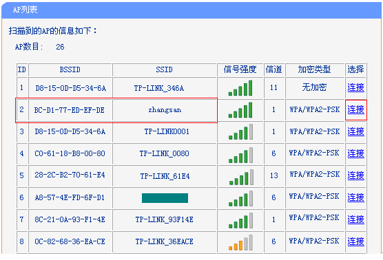The width and height of the screenshot is (383, 260).
Task: Select SSID TP-LINK_36EACE cell
Action: 165,241
